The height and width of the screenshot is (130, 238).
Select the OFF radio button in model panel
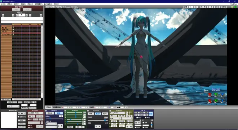click(x=29, y=127)
